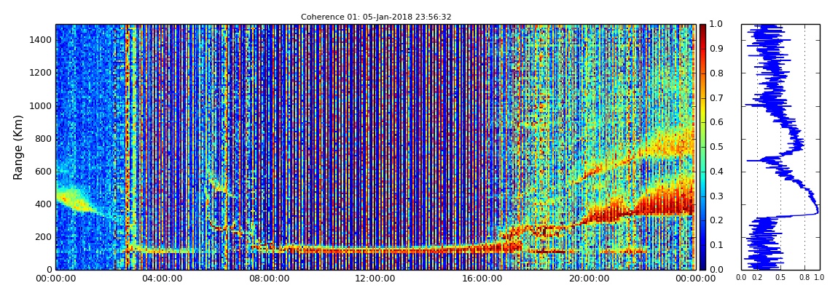838x296 pixels.
Task: Click the 200 range tick label
Action: 43,237
